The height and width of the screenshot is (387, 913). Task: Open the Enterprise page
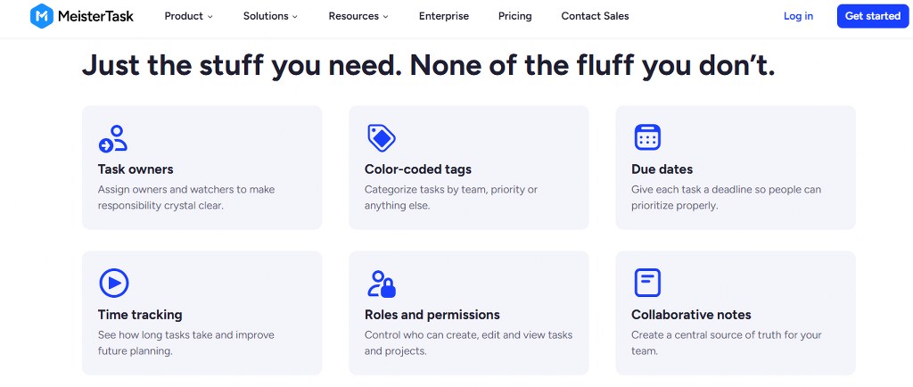[x=444, y=16]
